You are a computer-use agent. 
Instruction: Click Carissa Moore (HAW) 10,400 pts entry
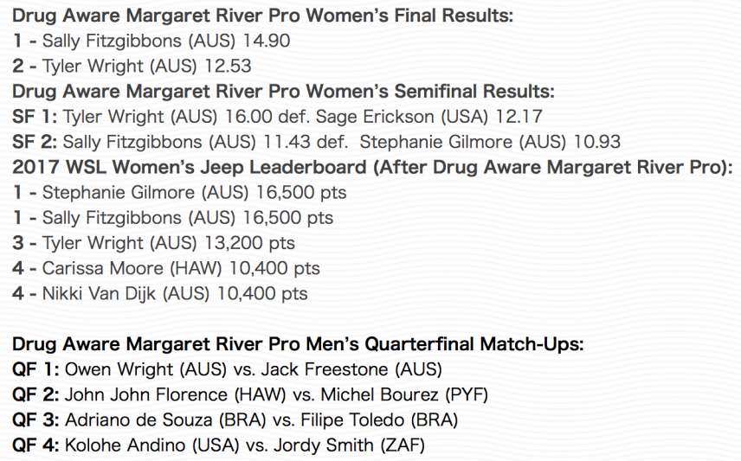pos(166,268)
